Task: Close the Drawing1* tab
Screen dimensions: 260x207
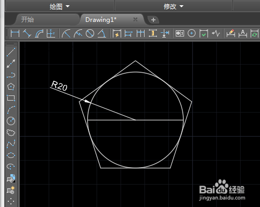Action: (x=135, y=19)
